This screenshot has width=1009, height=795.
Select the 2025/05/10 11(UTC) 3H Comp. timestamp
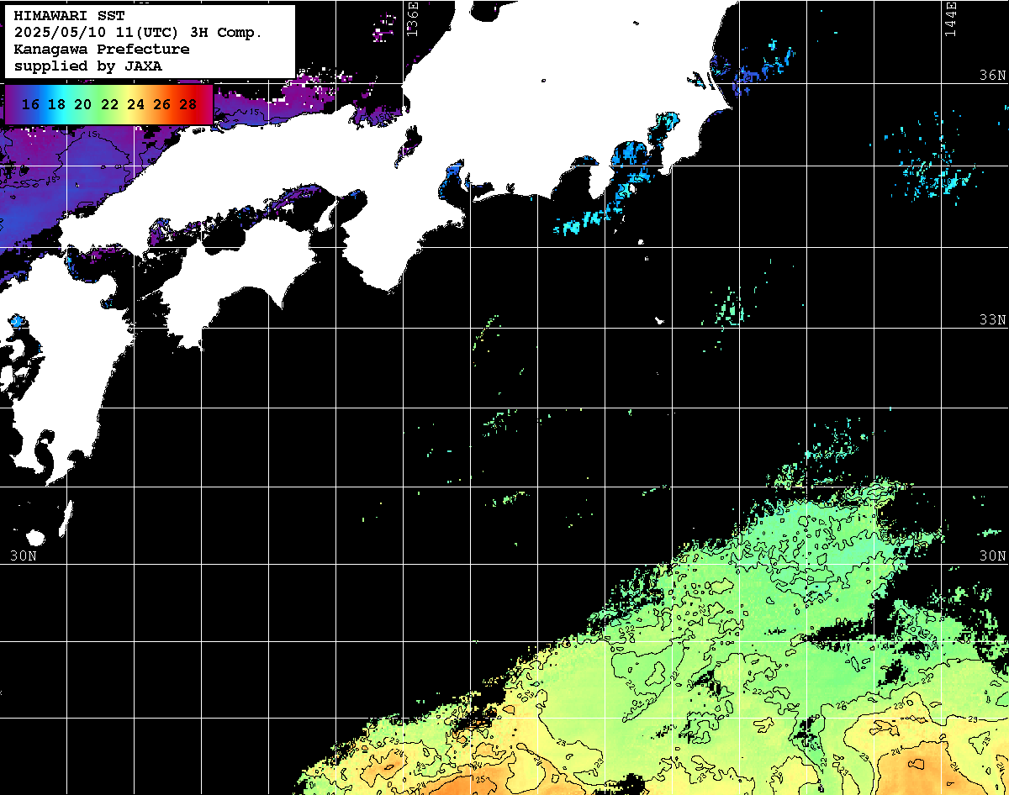pos(138,33)
